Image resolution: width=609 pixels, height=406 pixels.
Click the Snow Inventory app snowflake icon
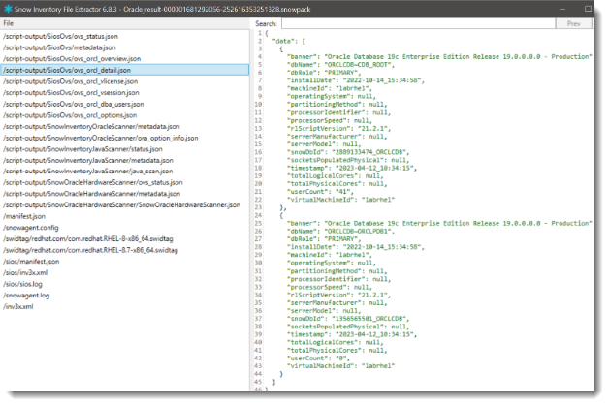(8, 9)
